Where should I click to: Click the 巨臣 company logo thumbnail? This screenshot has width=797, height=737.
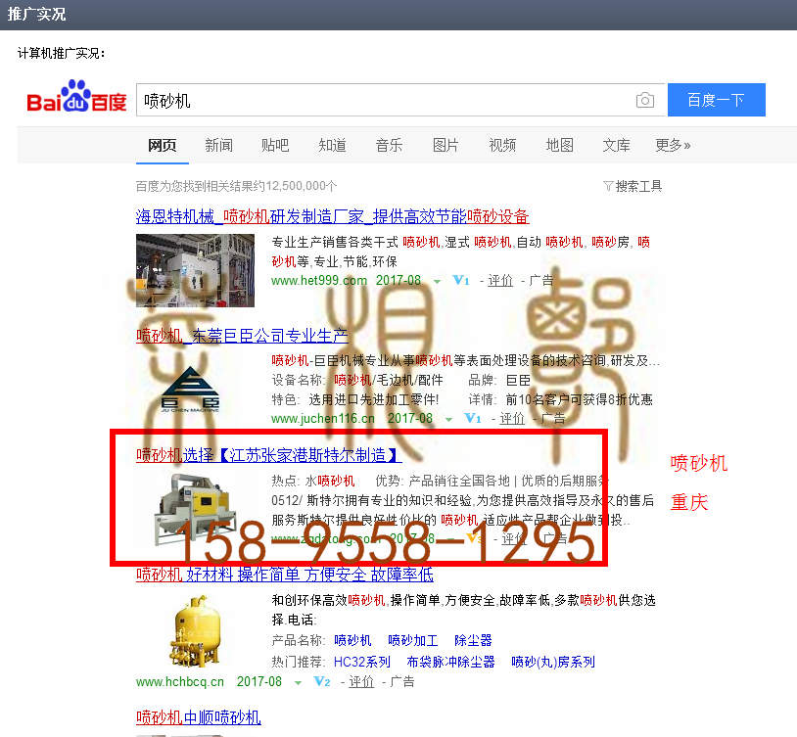click(x=189, y=390)
